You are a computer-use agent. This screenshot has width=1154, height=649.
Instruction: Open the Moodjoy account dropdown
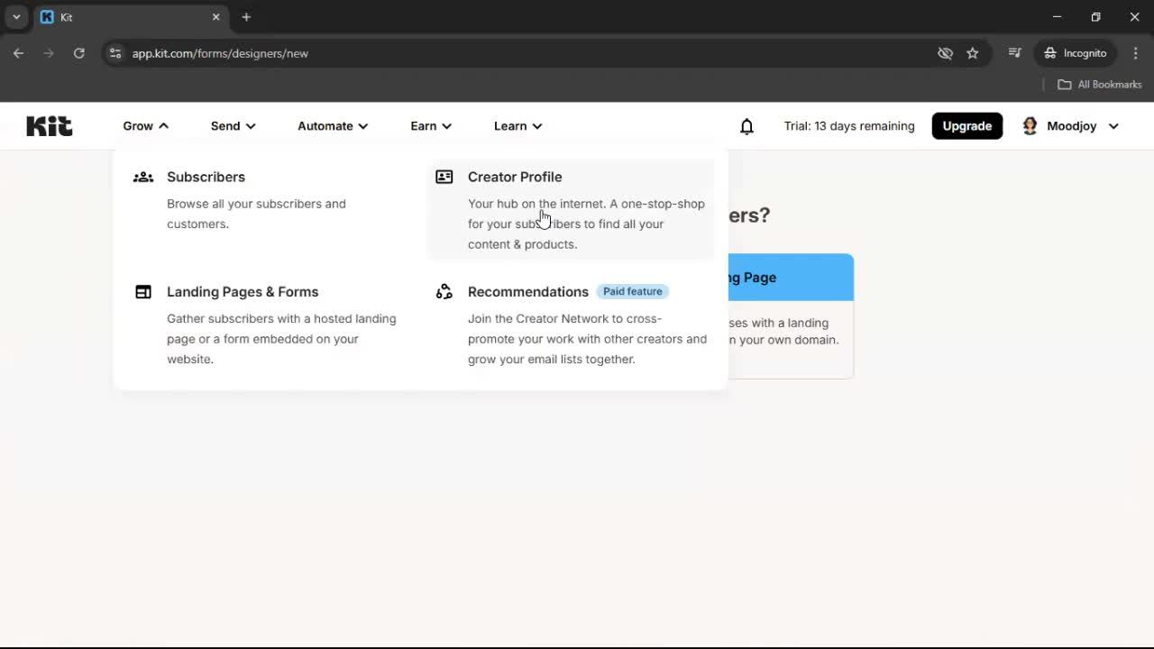tap(1113, 126)
